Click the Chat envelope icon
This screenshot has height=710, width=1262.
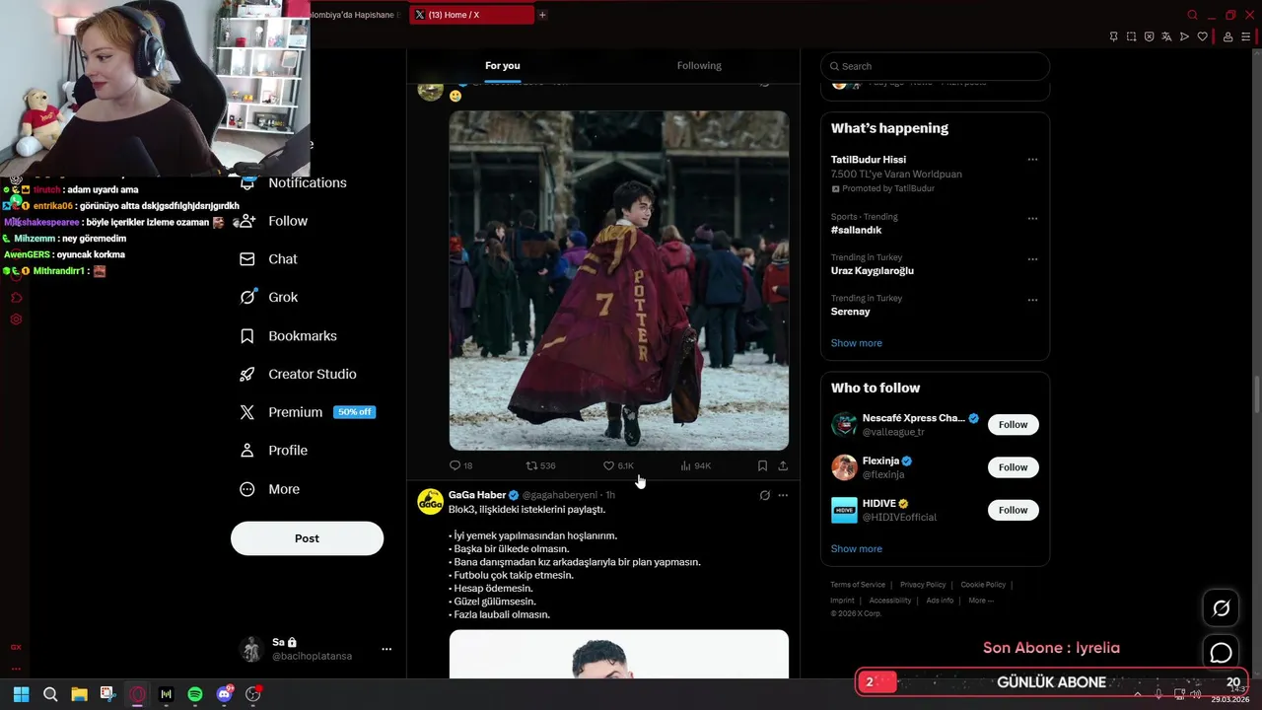(x=247, y=259)
